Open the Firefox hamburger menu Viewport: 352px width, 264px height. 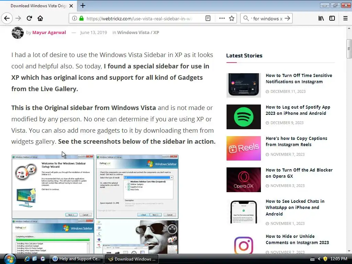tap(345, 19)
